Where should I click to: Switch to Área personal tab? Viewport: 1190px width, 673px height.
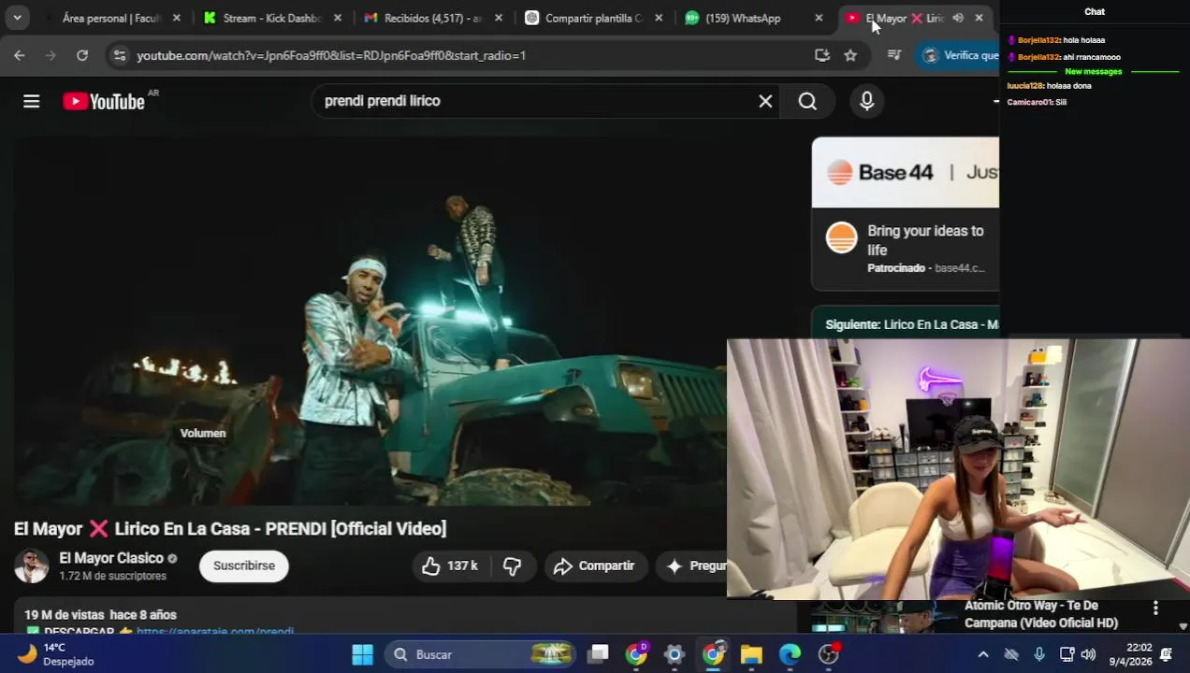coord(112,18)
